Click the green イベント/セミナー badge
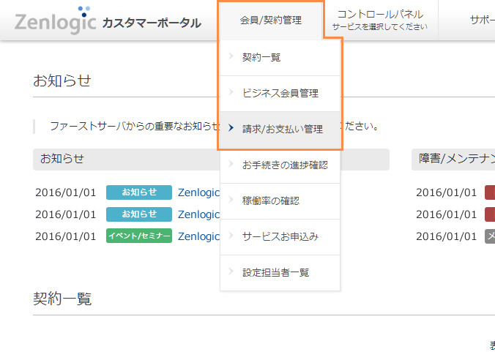Viewport: 495px width, 352px height. click(x=139, y=236)
